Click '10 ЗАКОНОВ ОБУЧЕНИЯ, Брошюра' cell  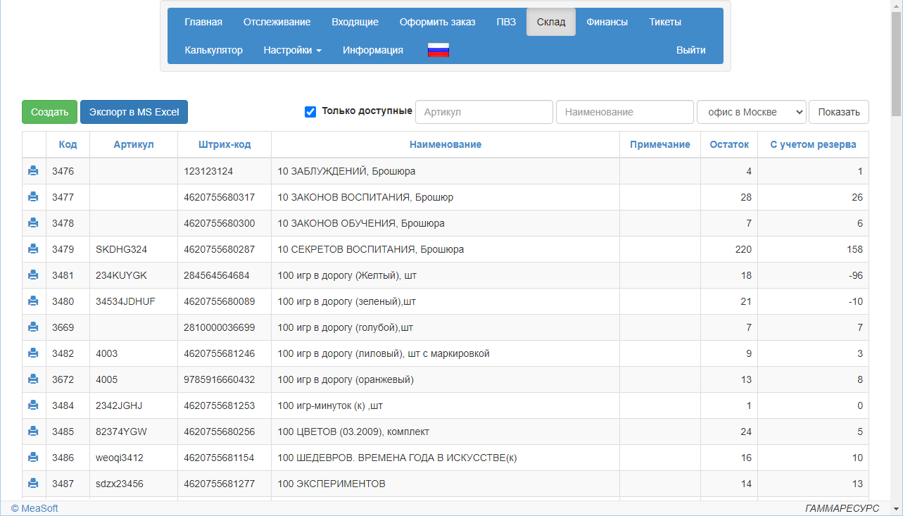(x=446, y=223)
